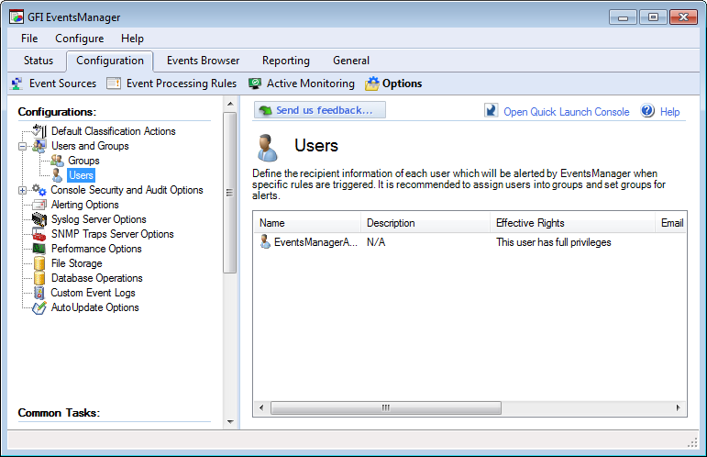Go to the Reporting tab

[286, 61]
